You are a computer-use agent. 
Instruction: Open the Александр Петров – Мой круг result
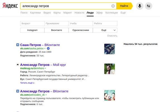(x=43, y=65)
